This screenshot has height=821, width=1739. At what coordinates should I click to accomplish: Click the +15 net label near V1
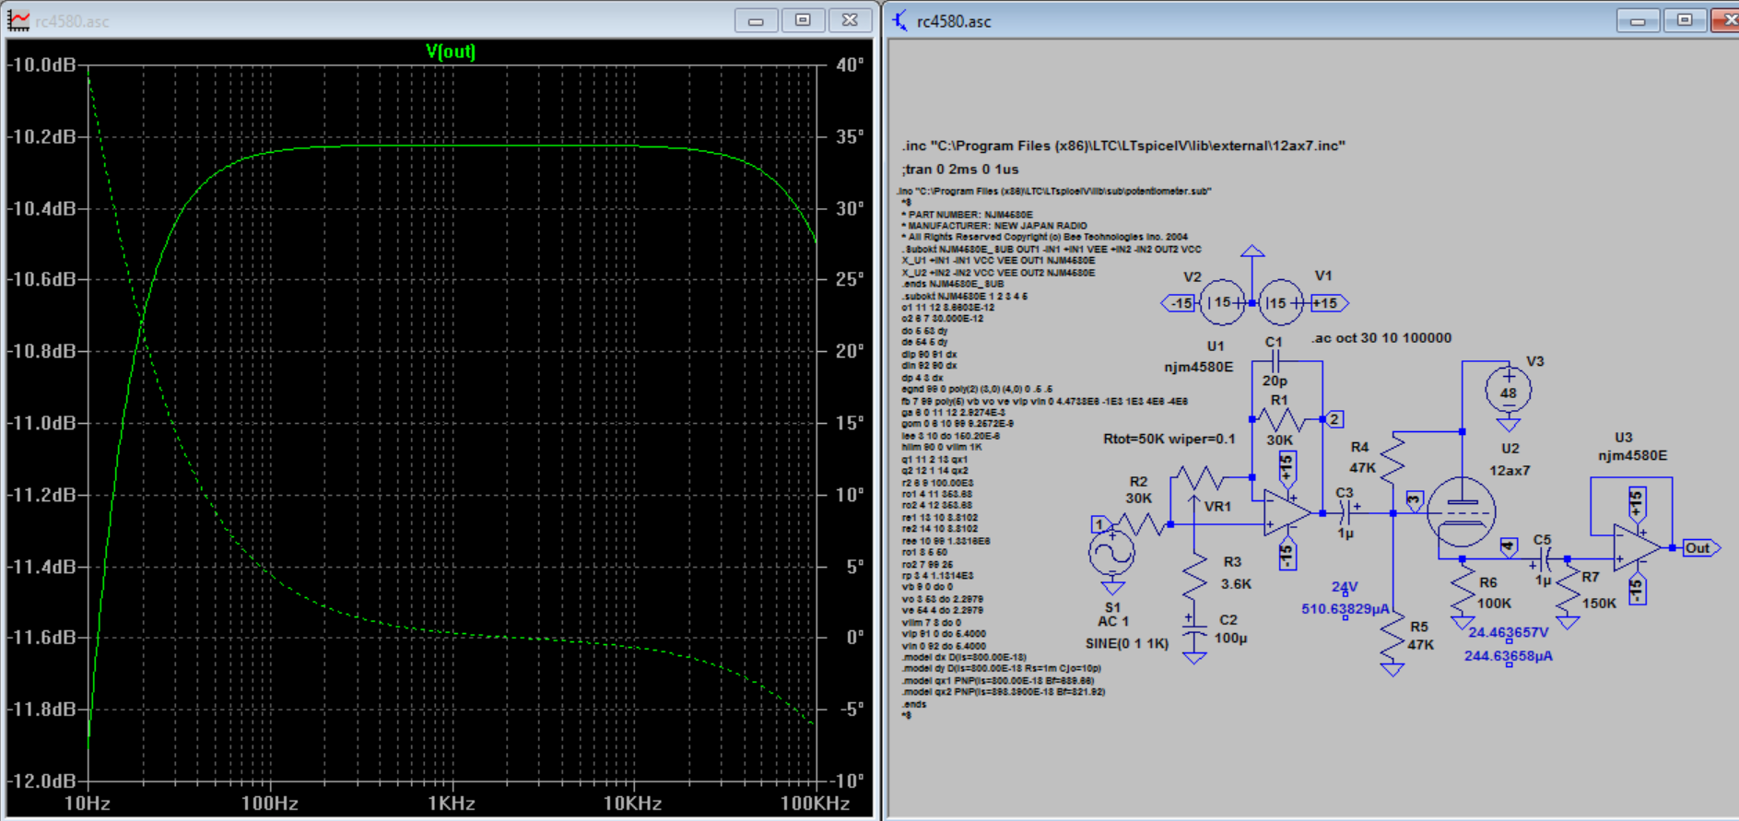pos(1328,303)
